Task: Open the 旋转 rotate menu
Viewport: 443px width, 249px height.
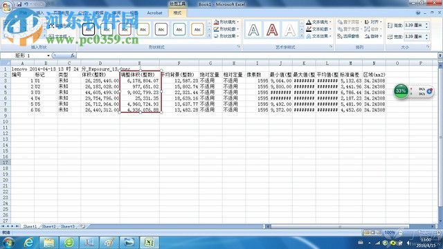Action: tap(373, 36)
